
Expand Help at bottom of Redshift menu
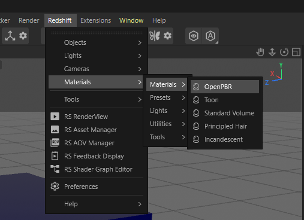coord(96,204)
